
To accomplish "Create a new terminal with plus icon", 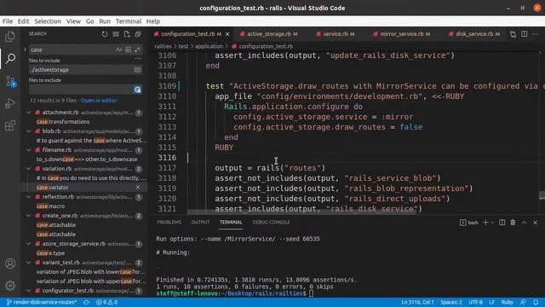I will pyautogui.click(x=485, y=223).
